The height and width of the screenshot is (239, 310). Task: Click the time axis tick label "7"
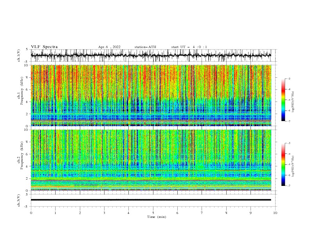point(202,213)
